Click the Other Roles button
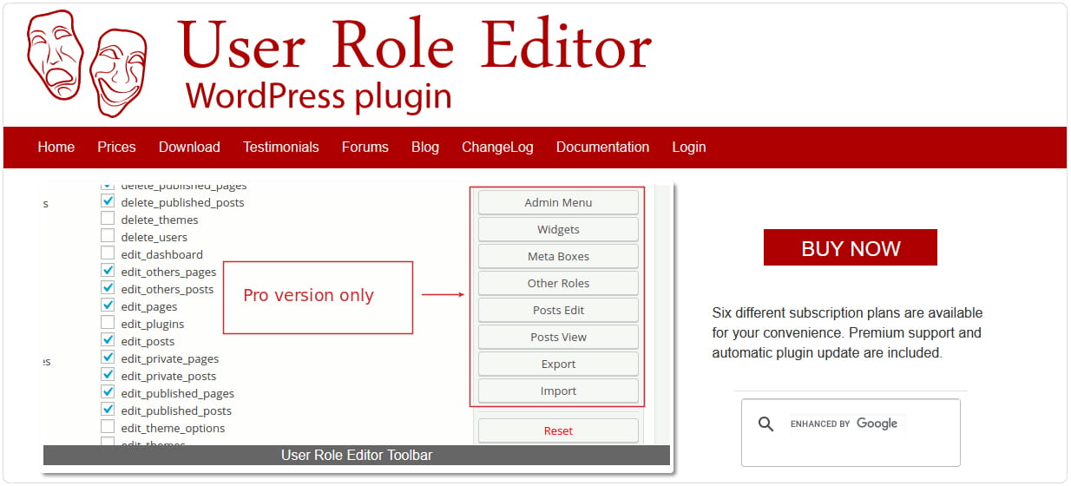This screenshot has width=1071, height=486. 558,283
